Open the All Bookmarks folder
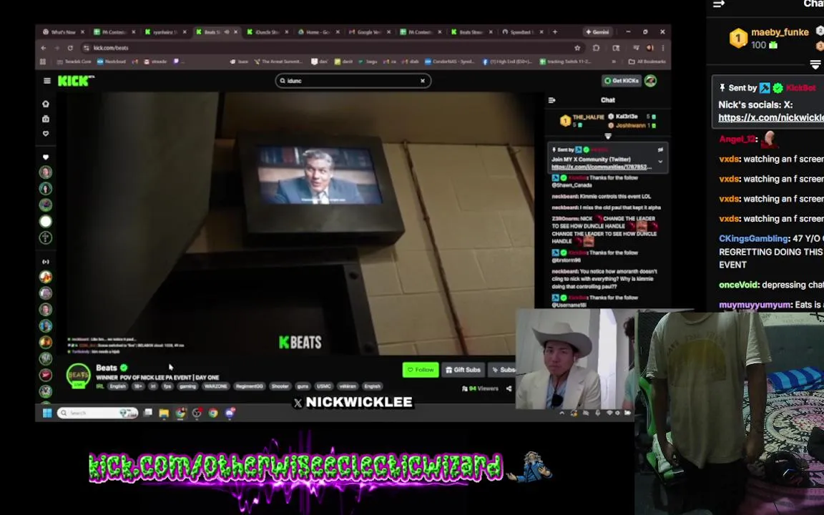The height and width of the screenshot is (515, 824). click(x=647, y=62)
